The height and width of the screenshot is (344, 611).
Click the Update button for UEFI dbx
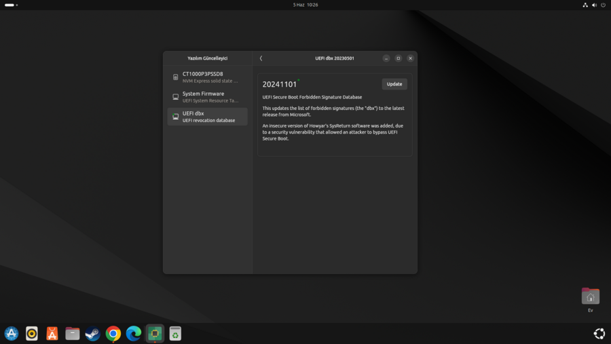(x=394, y=84)
